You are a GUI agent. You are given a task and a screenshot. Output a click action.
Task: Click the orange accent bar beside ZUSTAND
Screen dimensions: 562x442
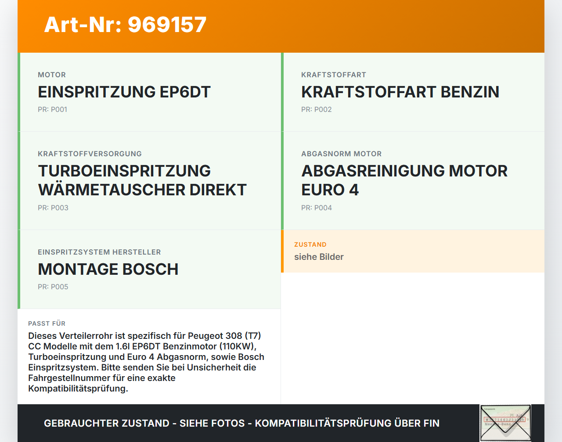tap(283, 251)
